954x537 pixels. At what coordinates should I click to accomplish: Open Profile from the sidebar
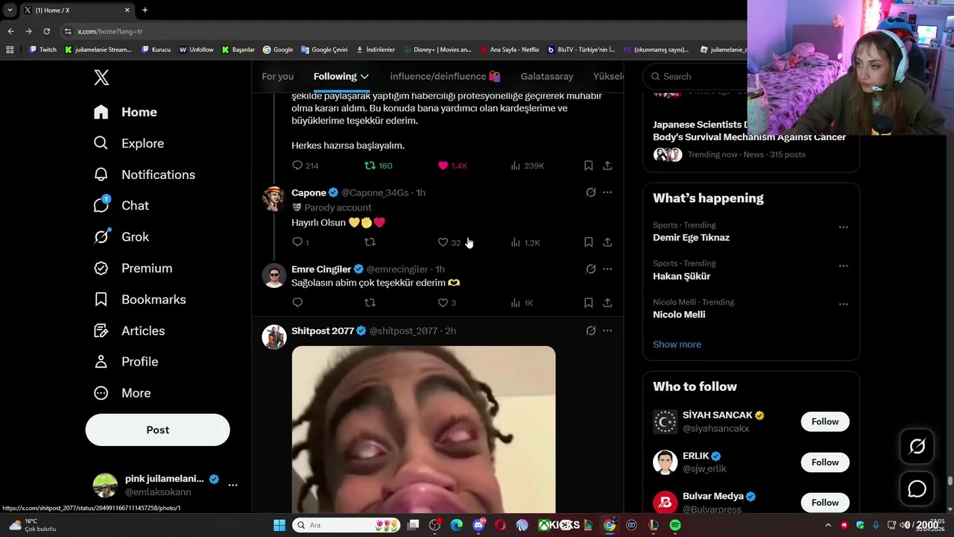pos(125,362)
